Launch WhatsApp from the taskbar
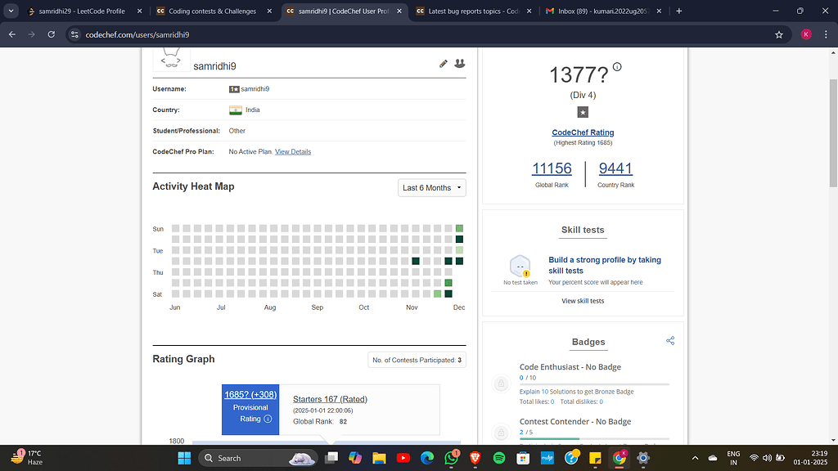The image size is (838, 471). (x=451, y=458)
